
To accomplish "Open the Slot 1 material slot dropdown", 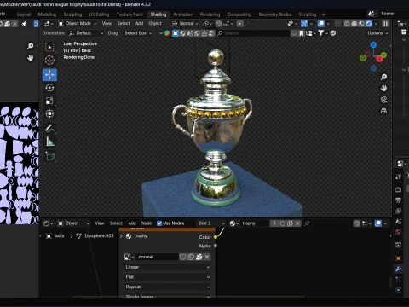I will (211, 223).
